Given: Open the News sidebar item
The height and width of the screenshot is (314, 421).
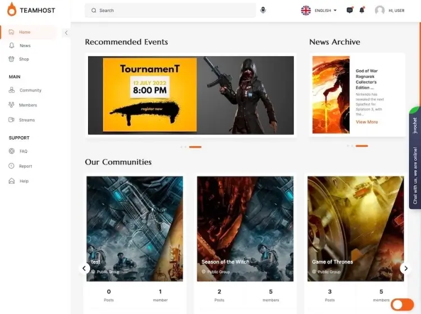Looking at the screenshot, I should (25, 45).
